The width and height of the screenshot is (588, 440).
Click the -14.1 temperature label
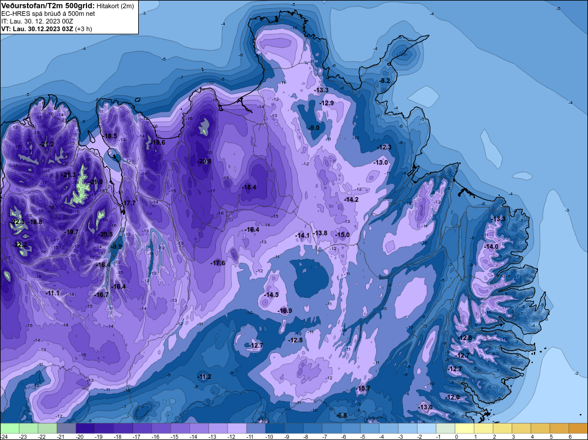(x=303, y=235)
